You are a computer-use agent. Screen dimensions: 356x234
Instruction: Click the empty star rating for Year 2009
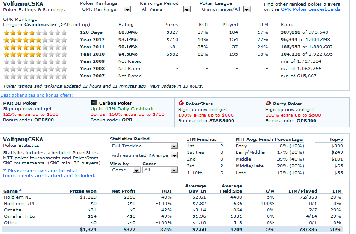point(35,61)
